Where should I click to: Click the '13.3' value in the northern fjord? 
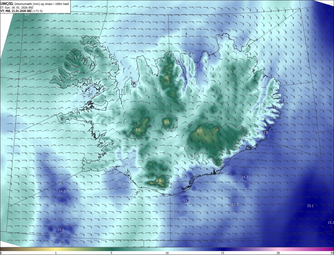199,65
